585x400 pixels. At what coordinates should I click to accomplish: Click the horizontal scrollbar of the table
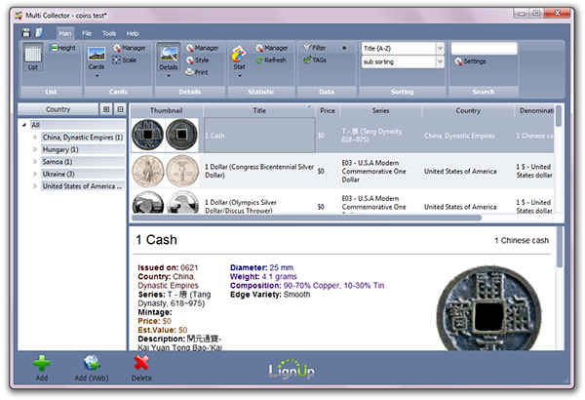pyautogui.click(x=307, y=218)
